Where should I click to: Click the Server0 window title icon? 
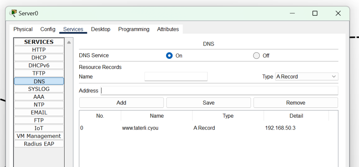point(13,13)
